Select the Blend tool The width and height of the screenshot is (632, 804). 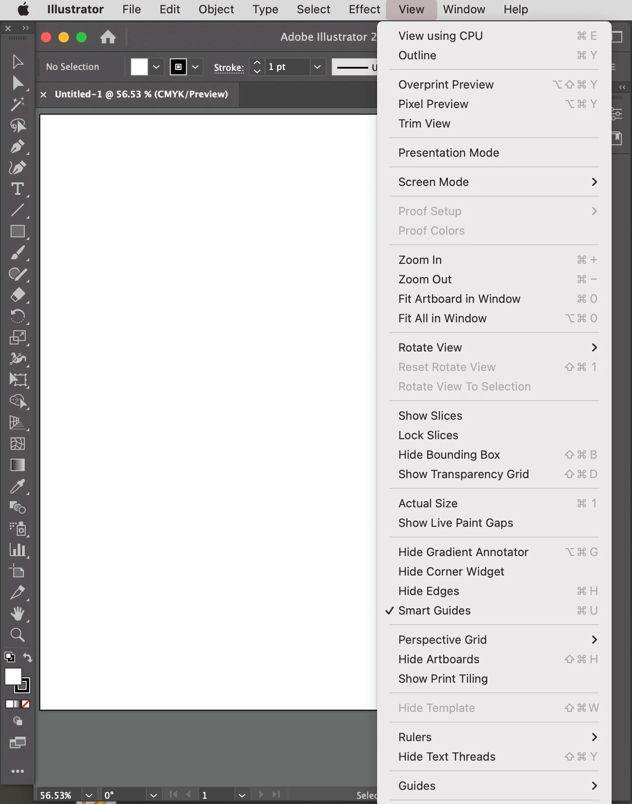pos(18,507)
